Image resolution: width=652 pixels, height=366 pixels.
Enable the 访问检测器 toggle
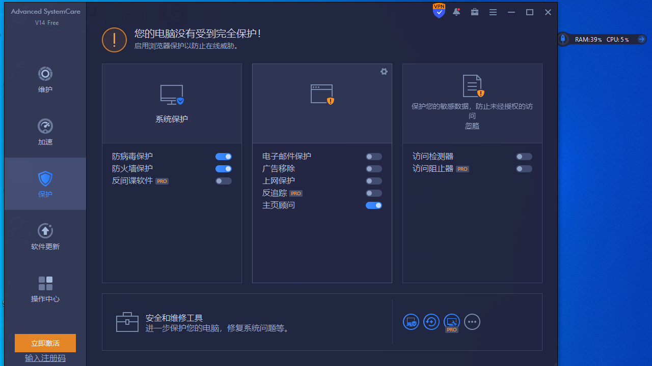coord(524,157)
